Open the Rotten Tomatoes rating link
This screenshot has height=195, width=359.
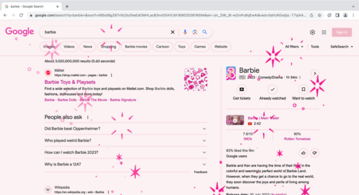tap(297, 139)
